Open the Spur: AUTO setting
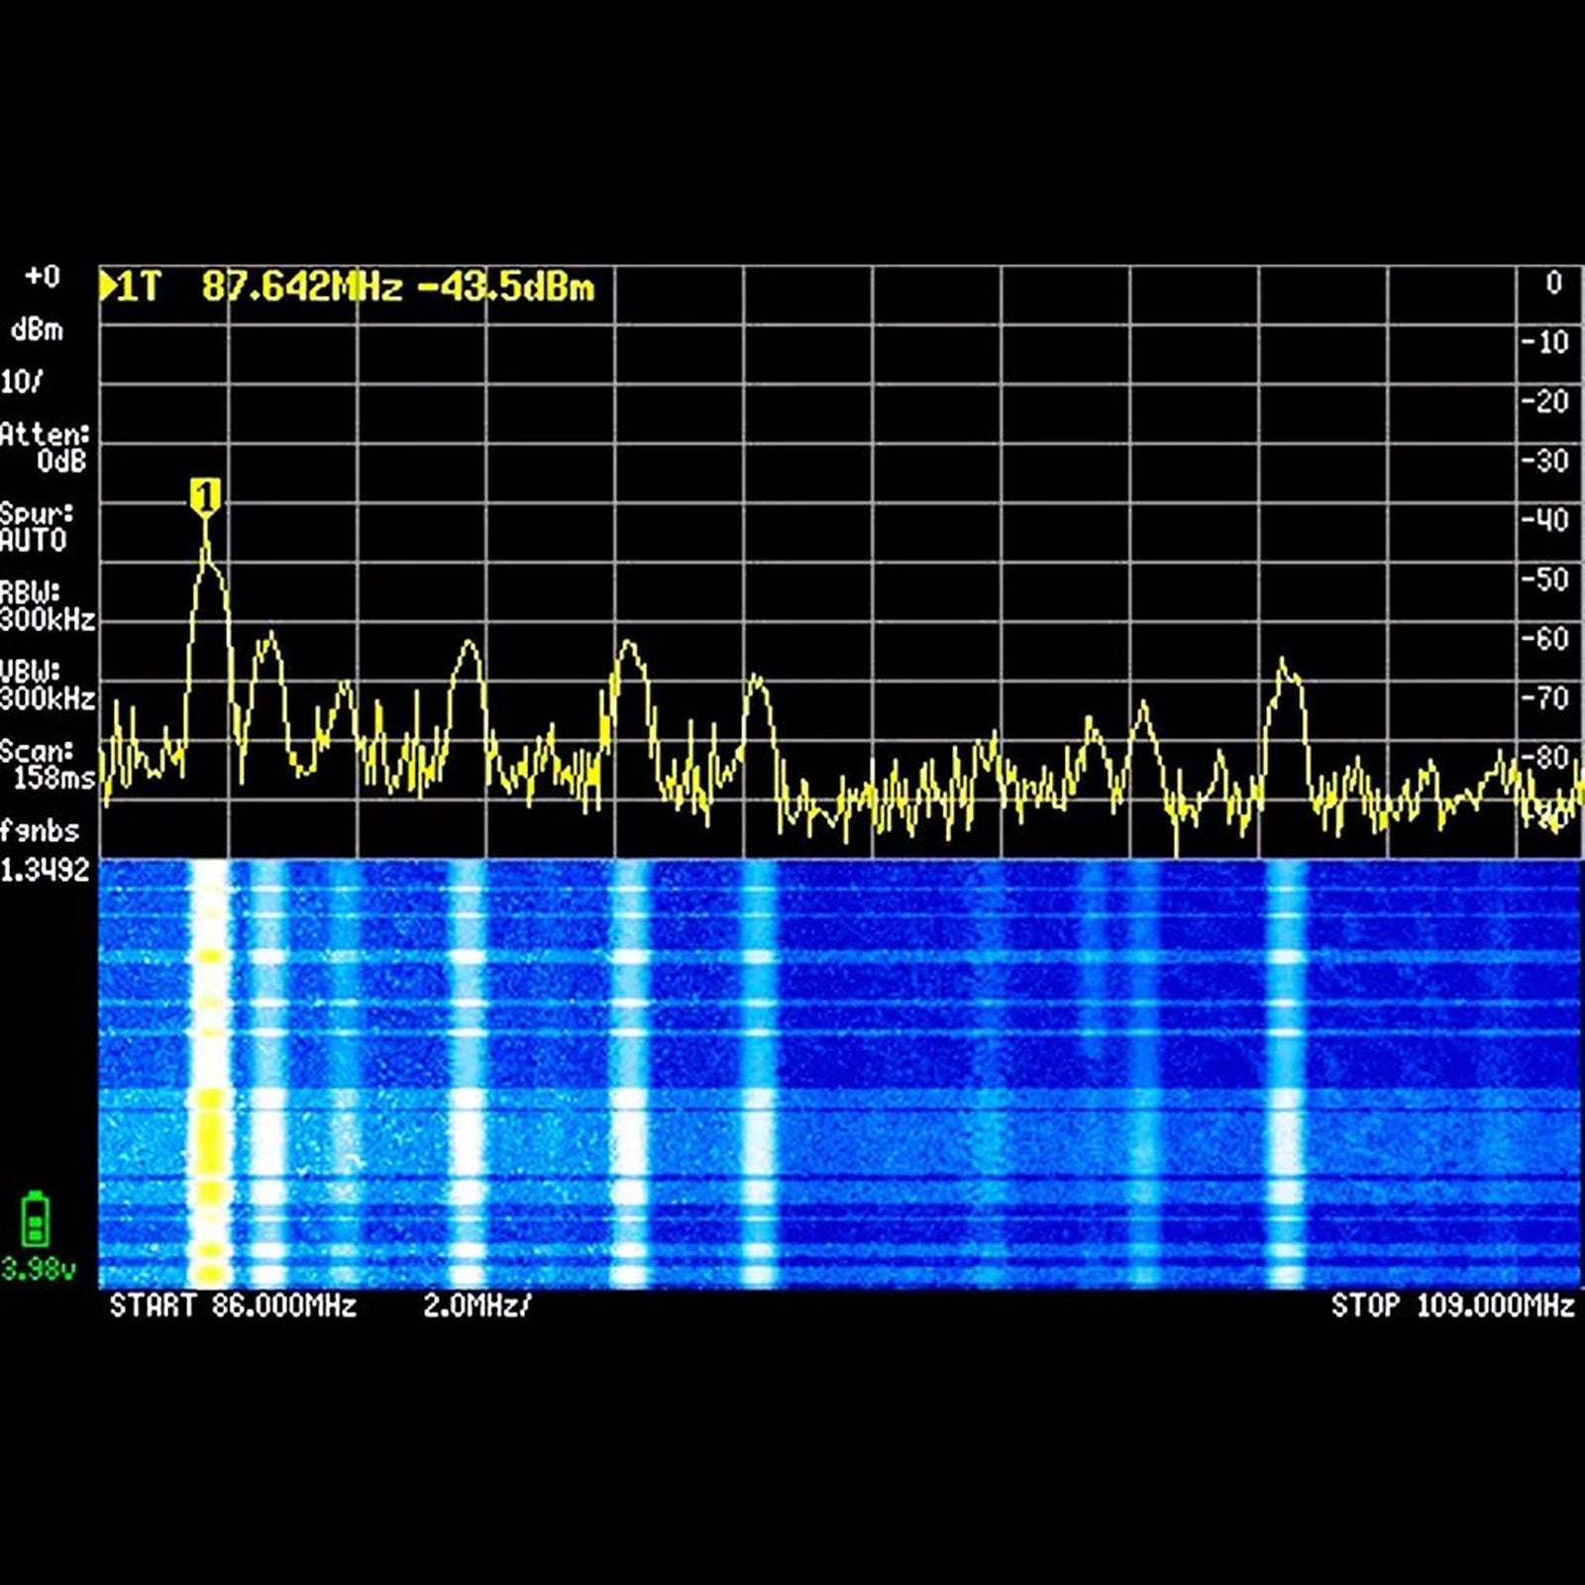 [37, 527]
